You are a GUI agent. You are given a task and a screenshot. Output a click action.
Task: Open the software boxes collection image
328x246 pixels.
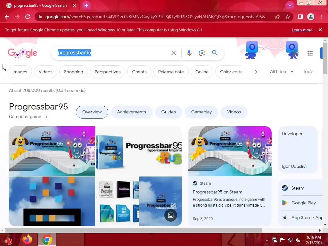(117, 201)
